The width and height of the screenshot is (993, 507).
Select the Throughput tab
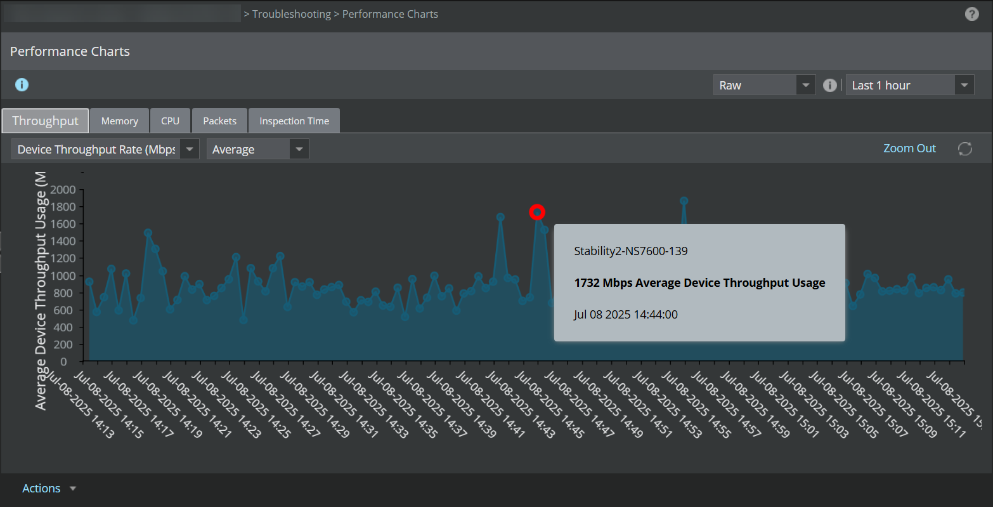pos(45,121)
